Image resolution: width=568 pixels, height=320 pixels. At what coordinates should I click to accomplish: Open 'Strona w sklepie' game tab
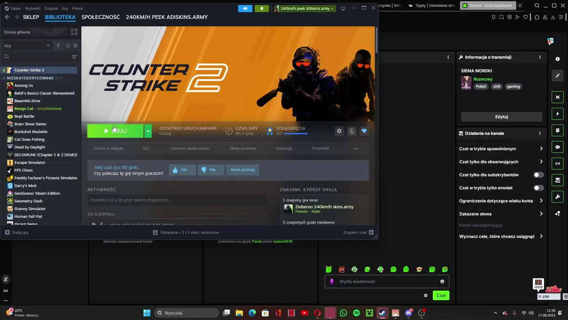coord(108,148)
